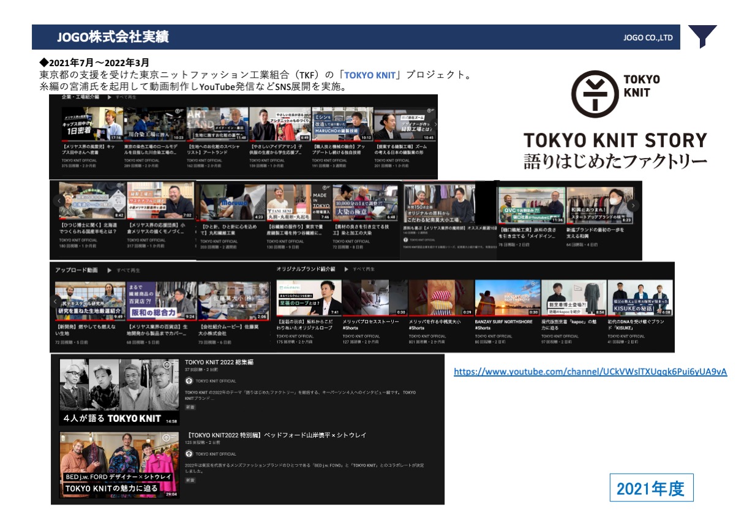Open the kapoc 8:54 video thumbnail

(x=574, y=298)
